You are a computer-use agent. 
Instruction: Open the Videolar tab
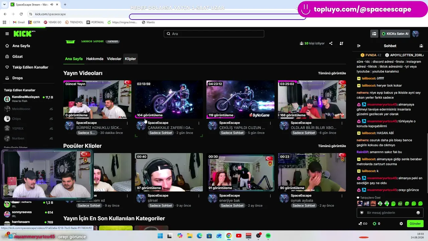coord(114,59)
